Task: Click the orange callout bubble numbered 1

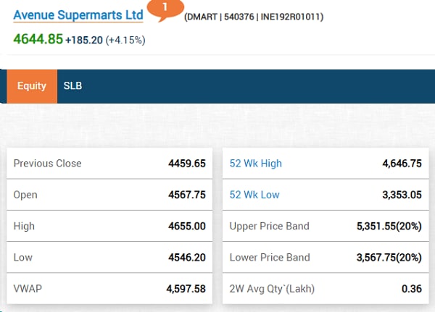Action: tap(164, 8)
